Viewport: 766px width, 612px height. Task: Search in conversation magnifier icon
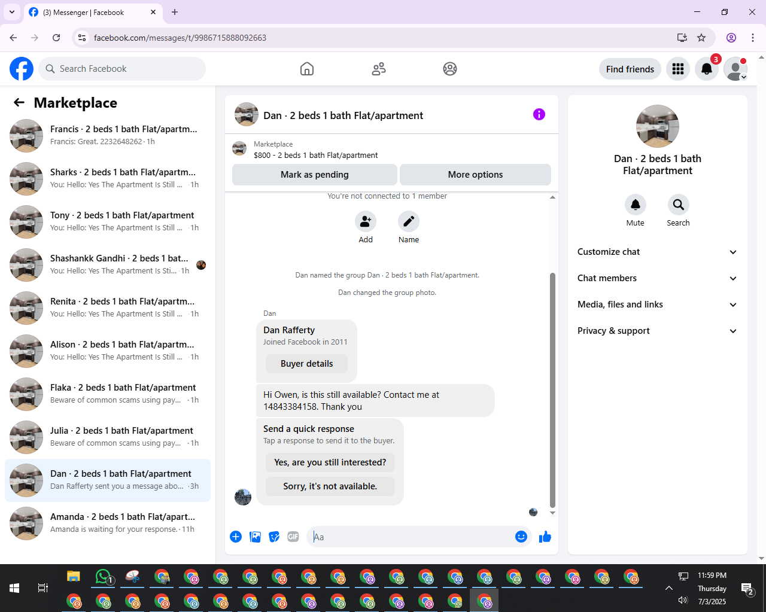tap(679, 205)
